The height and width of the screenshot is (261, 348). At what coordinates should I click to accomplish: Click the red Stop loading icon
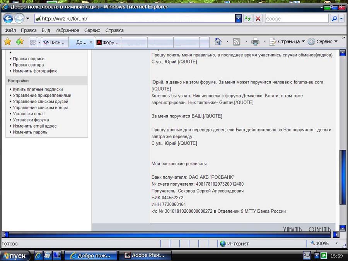point(258,19)
